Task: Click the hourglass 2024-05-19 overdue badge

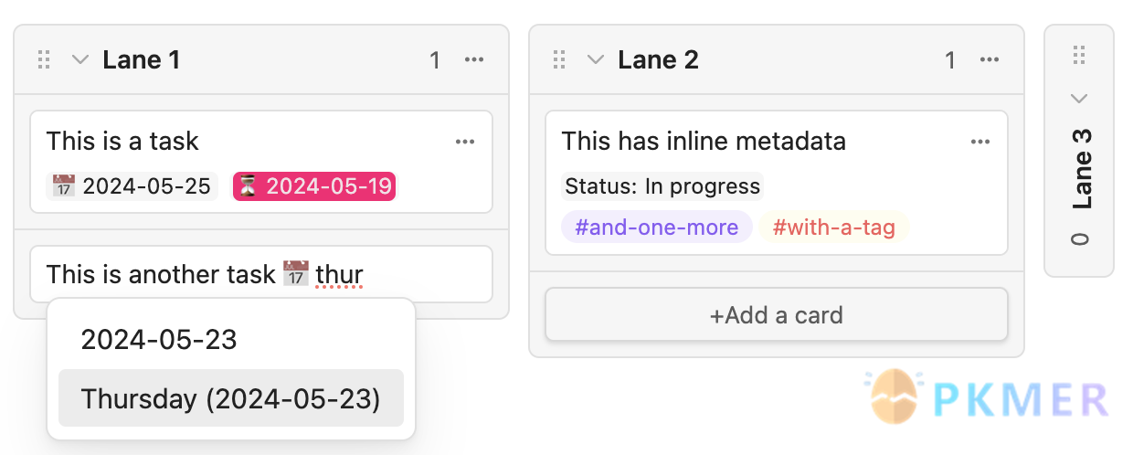Action: pos(314,186)
